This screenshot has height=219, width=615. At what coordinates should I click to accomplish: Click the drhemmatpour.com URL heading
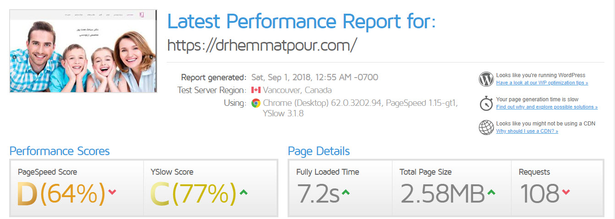(262, 45)
